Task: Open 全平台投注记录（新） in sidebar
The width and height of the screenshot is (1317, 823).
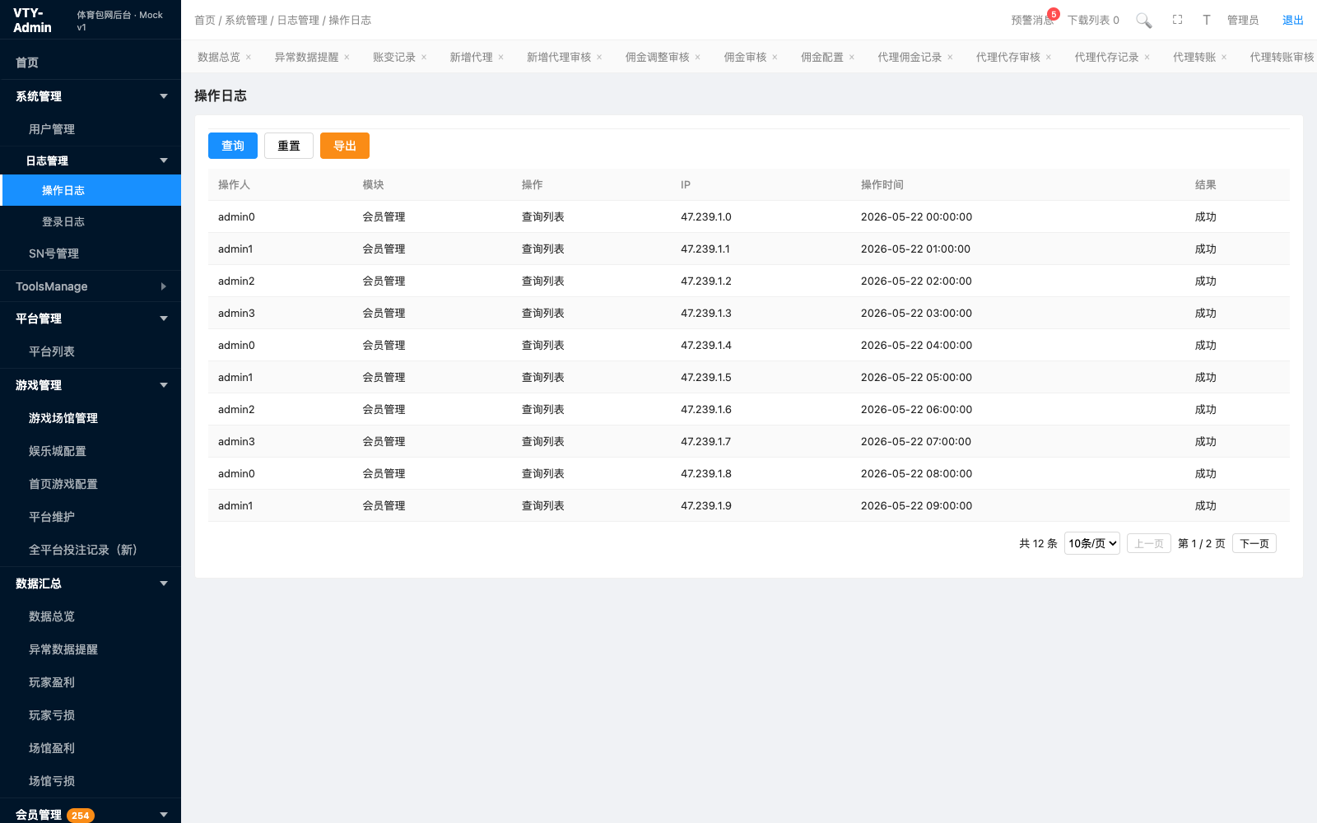Action: [91, 550]
